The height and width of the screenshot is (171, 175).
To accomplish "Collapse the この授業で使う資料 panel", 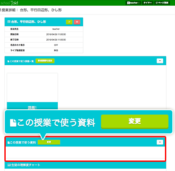I will 160,142.
